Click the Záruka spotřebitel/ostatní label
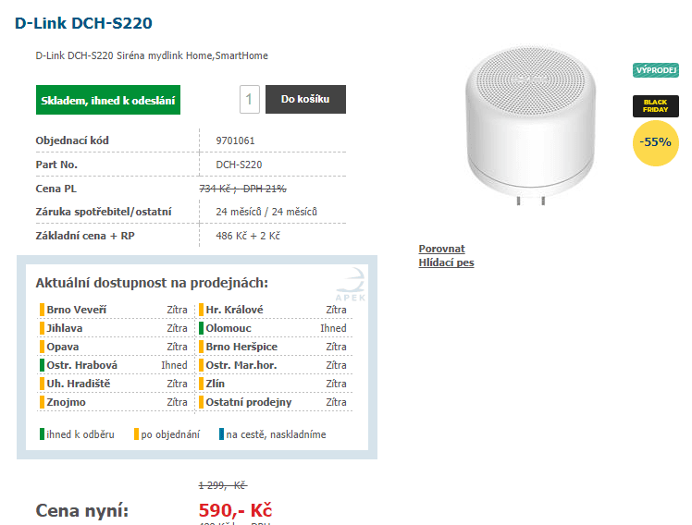Screen dimensions: 692x525 (104, 212)
